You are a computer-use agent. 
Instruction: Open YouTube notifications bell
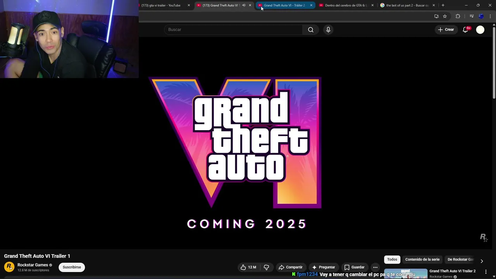tap(465, 30)
